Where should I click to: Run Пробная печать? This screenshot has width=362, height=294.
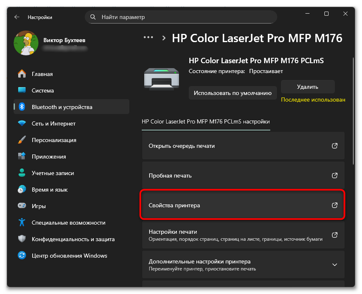pyautogui.click(x=243, y=175)
